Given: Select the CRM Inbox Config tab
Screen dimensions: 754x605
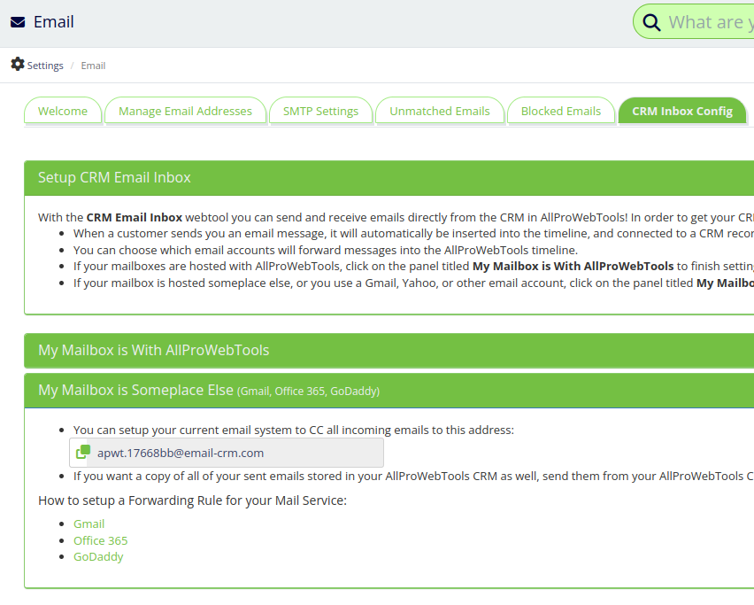Looking at the screenshot, I should coord(682,112).
